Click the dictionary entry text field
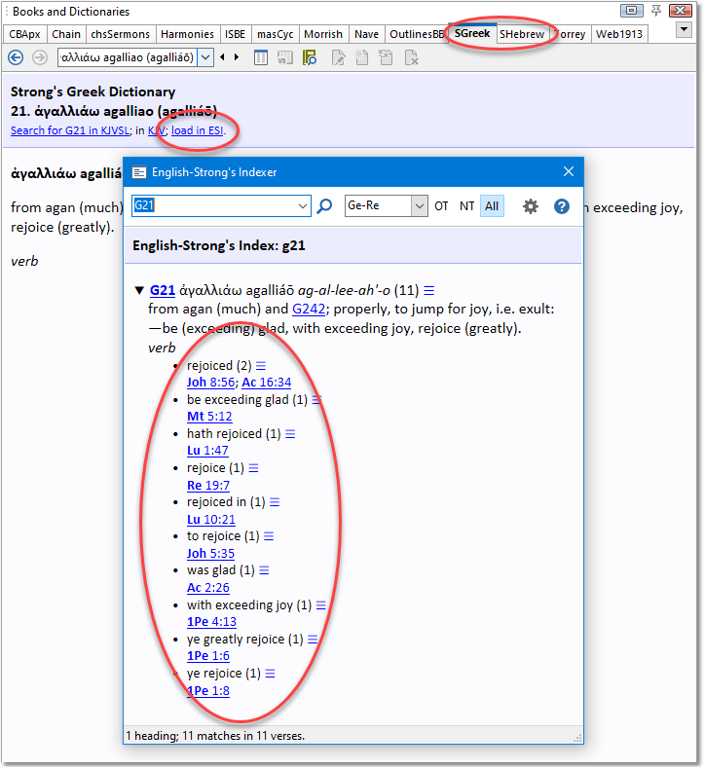704x769 pixels. coord(128,57)
